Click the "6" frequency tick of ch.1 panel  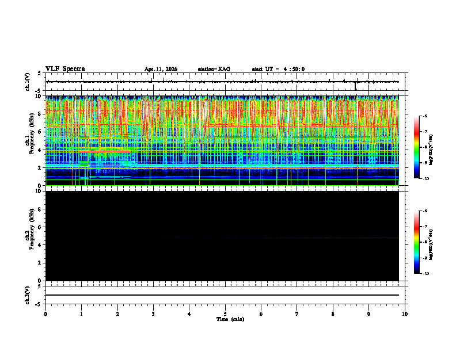[x=41, y=132]
